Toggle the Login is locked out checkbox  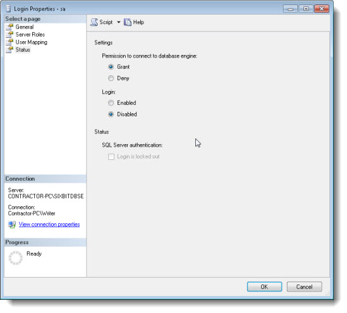click(x=111, y=157)
